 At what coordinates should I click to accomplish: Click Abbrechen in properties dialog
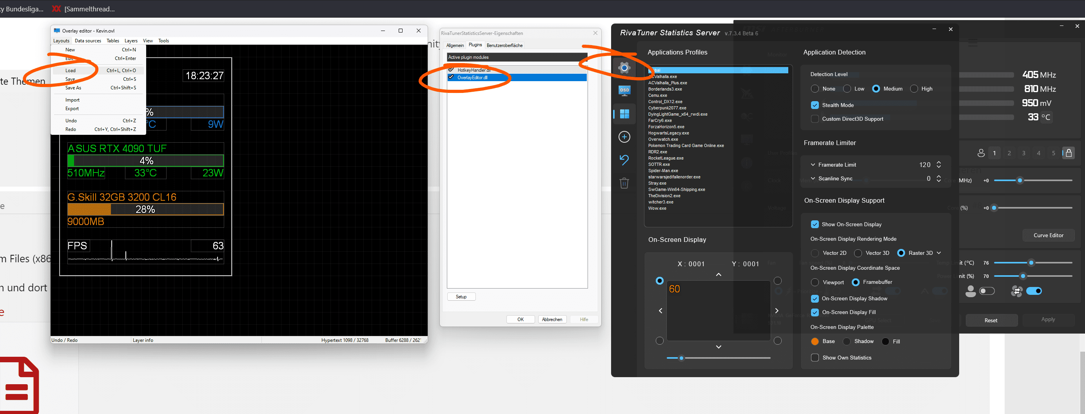click(x=552, y=320)
